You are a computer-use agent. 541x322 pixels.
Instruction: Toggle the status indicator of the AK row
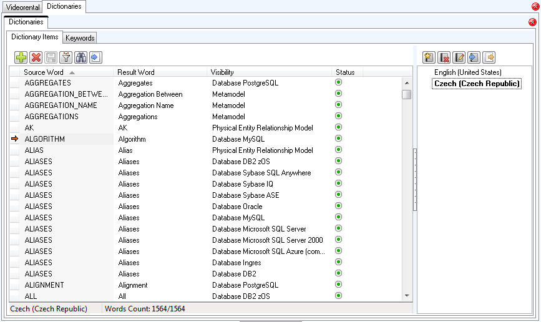coord(339,127)
